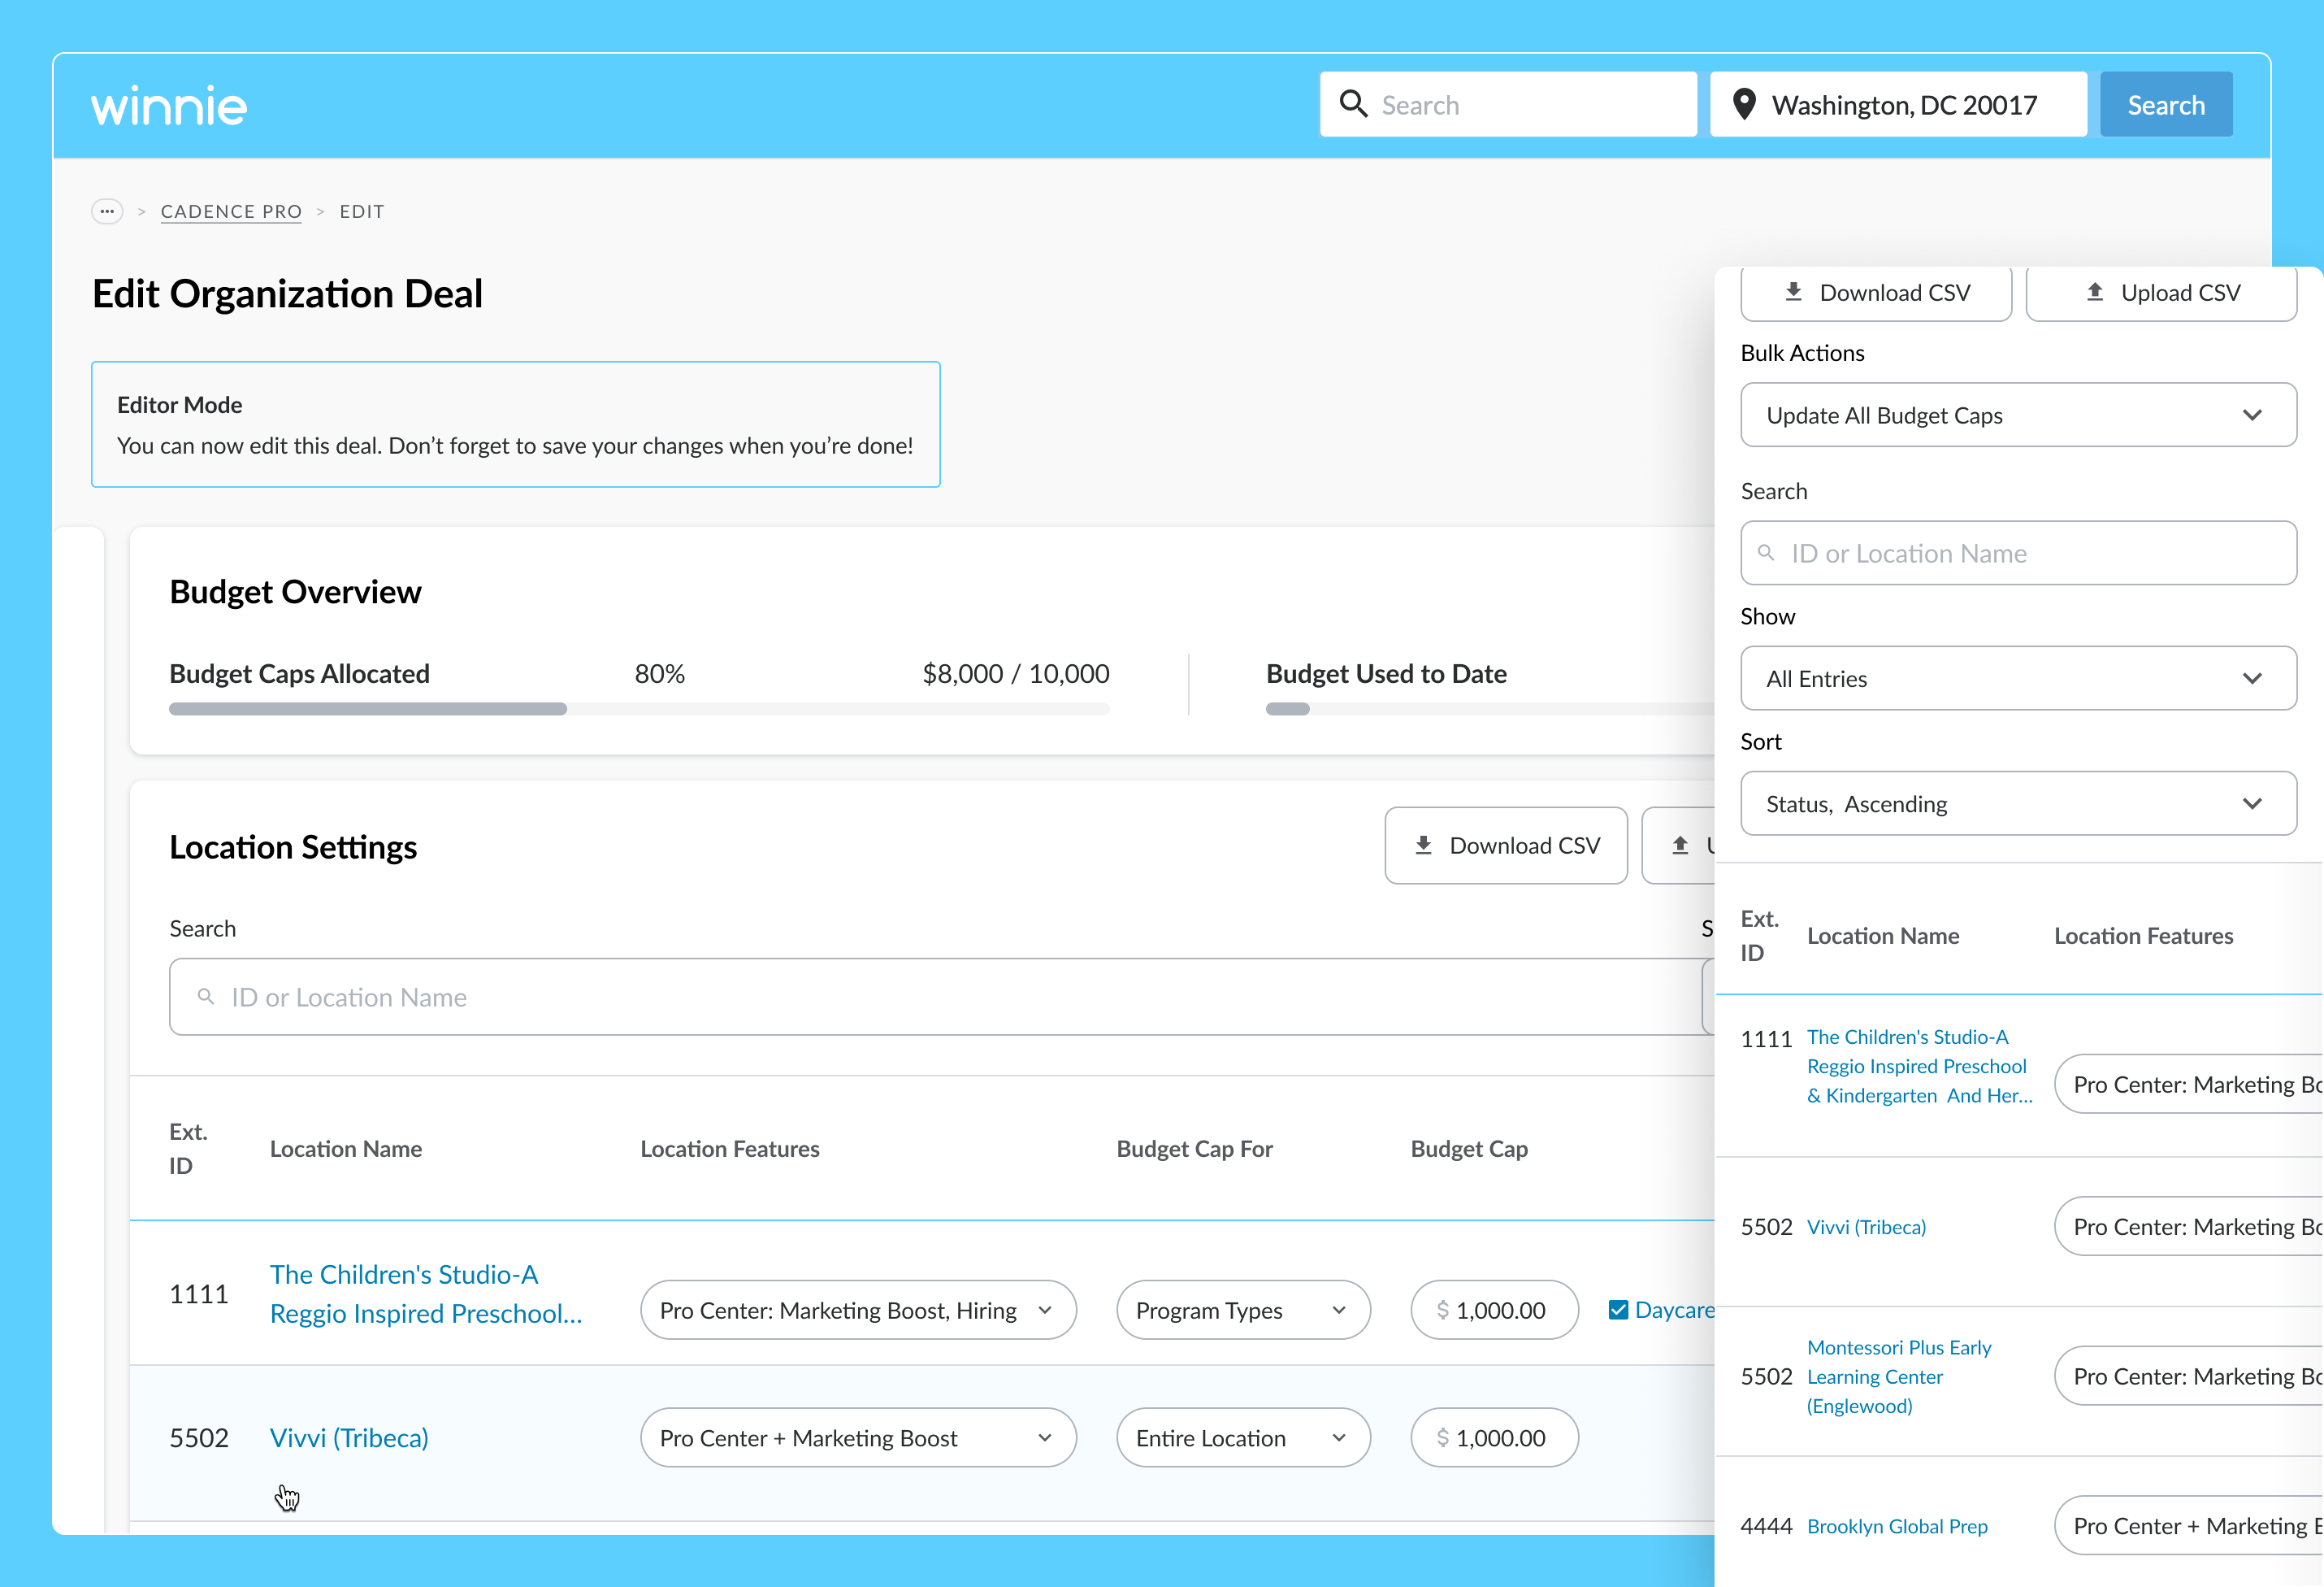This screenshot has height=1587, width=2324.
Task: Click Ext. ID 1111 in main table
Action: tap(199, 1294)
